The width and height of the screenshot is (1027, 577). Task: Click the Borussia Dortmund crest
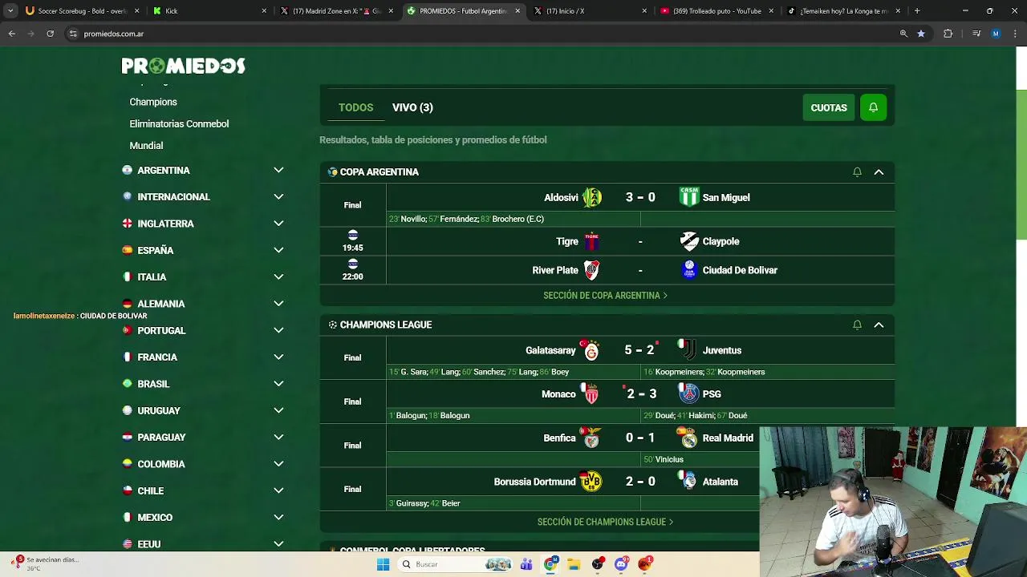(591, 482)
